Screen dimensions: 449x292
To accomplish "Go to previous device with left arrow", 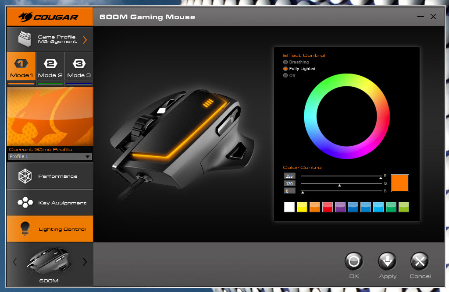I will [x=14, y=262].
